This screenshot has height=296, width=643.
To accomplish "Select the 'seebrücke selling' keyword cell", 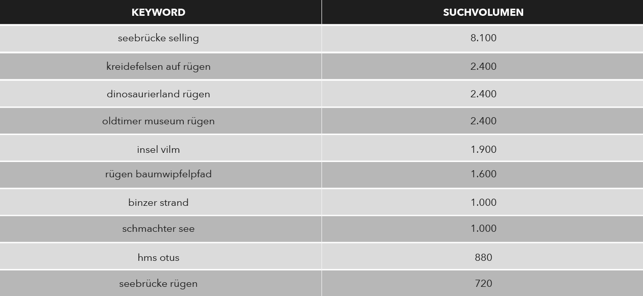I will click(x=161, y=38).
